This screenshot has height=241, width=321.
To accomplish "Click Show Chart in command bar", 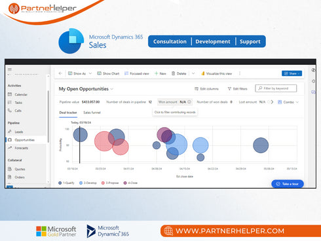I will (x=108, y=73).
